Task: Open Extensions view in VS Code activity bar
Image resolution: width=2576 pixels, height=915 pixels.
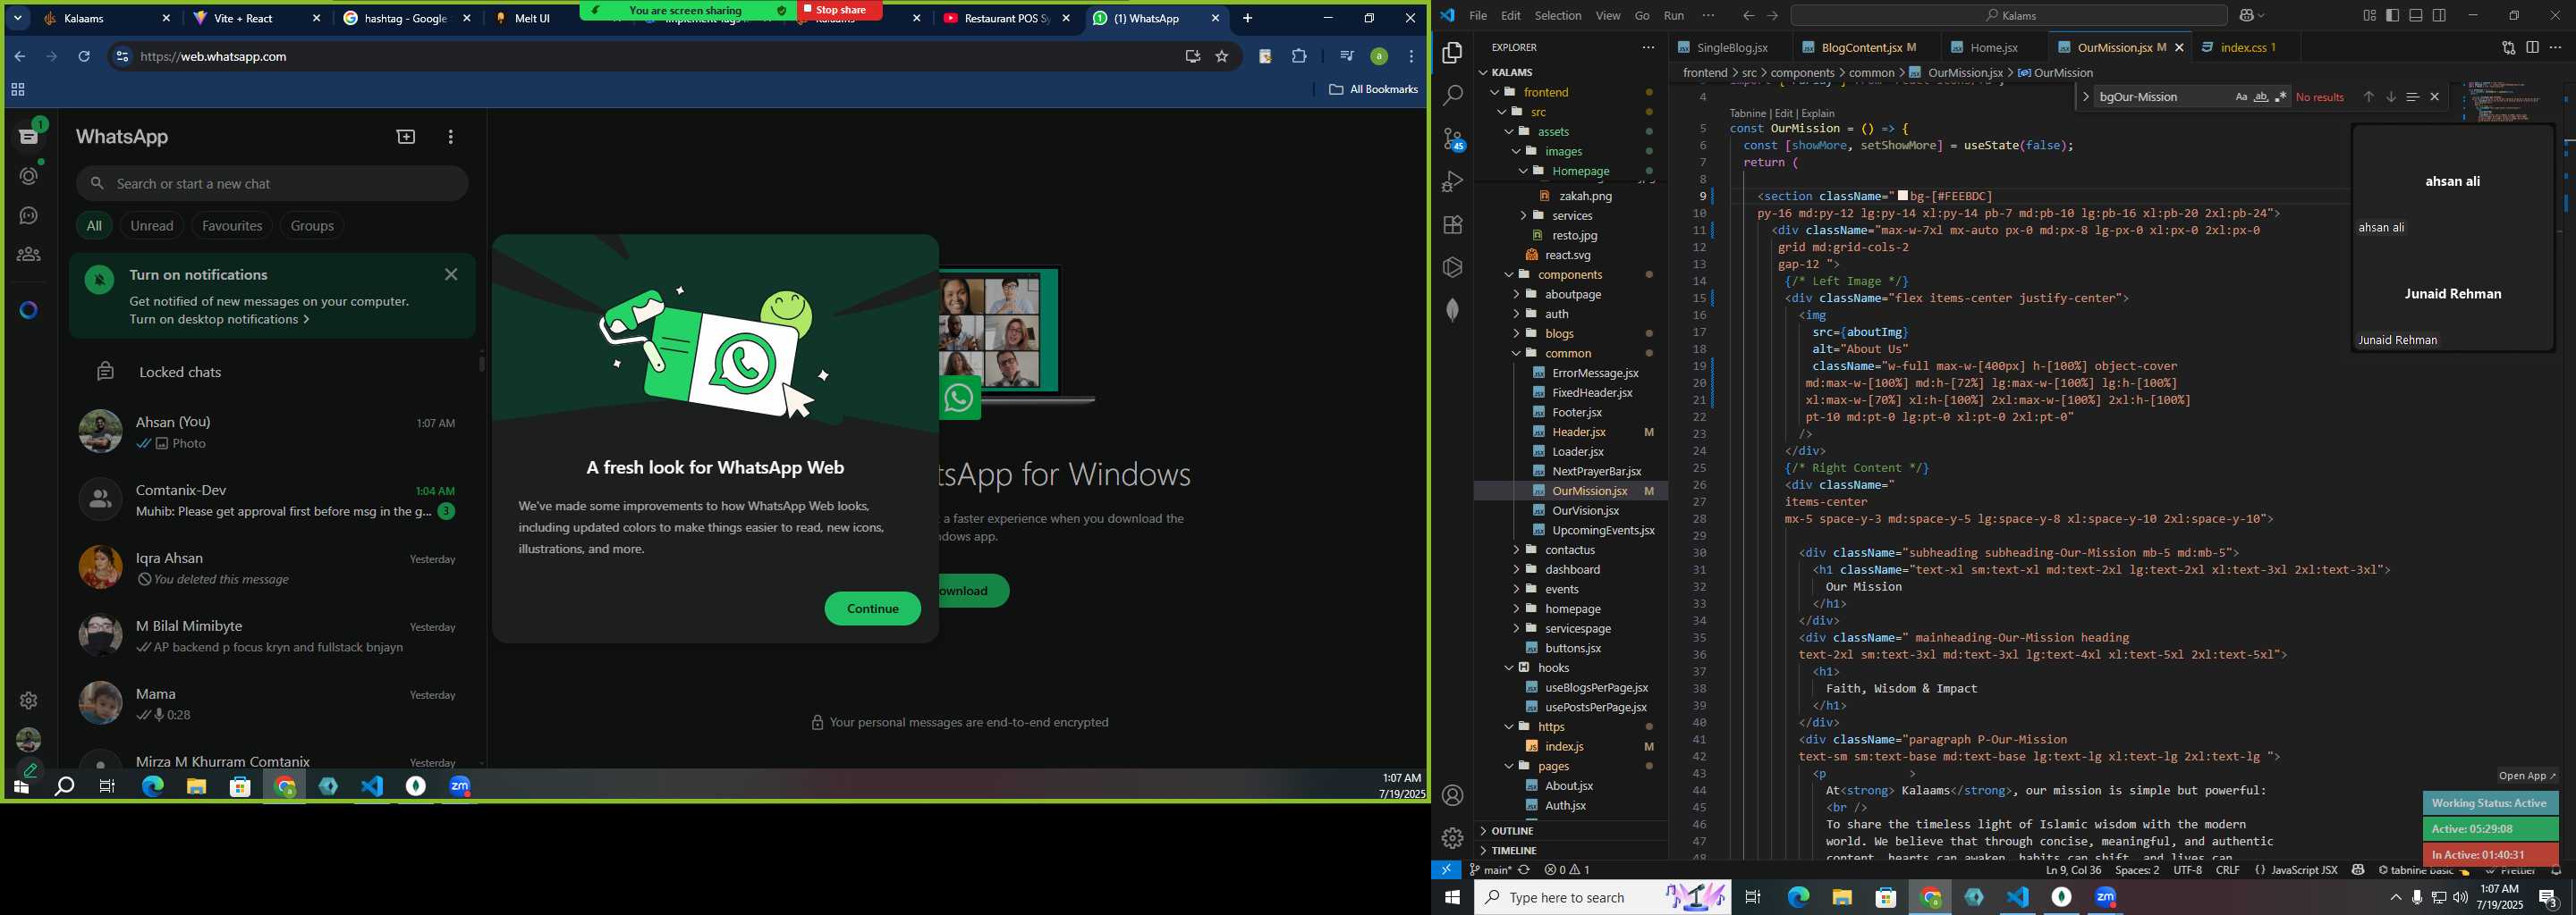Action: pyautogui.click(x=1452, y=225)
